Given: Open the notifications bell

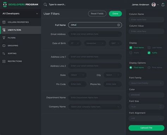Looking at the screenshot, I should pos(163,5).
